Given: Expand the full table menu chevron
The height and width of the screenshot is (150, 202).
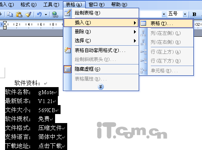Looking at the screenshot, I should 101,87.
